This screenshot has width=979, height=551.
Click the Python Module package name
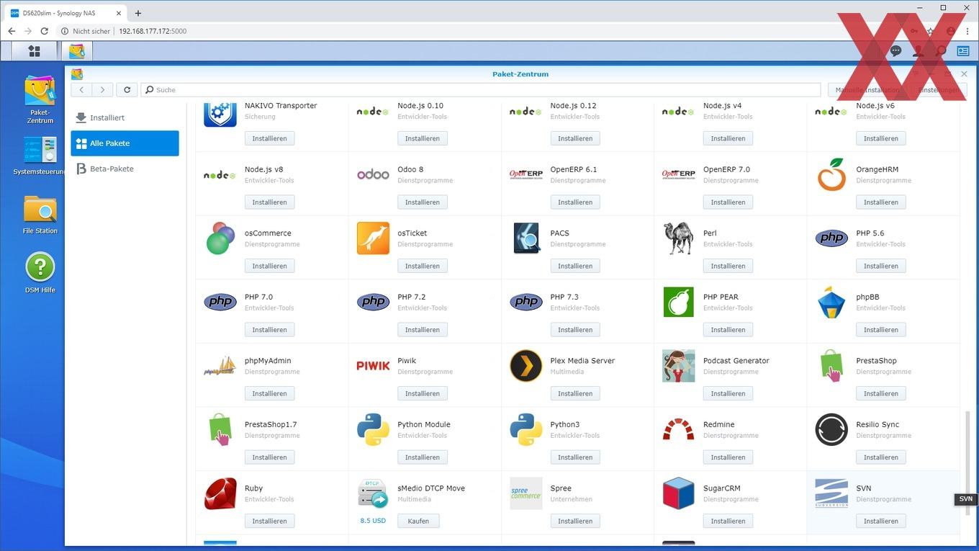click(423, 424)
